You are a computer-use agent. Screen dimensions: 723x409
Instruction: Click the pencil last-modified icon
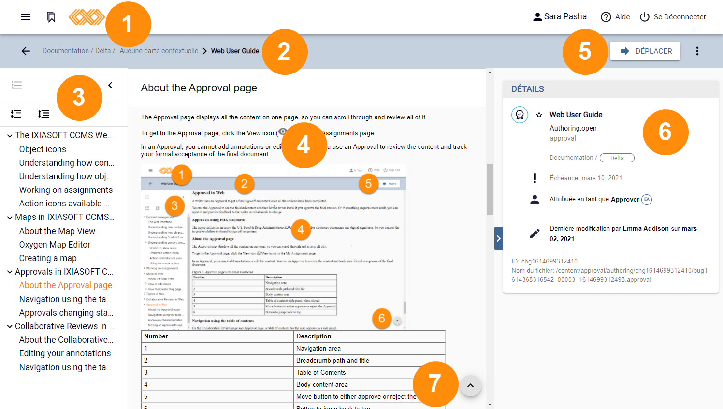535,234
